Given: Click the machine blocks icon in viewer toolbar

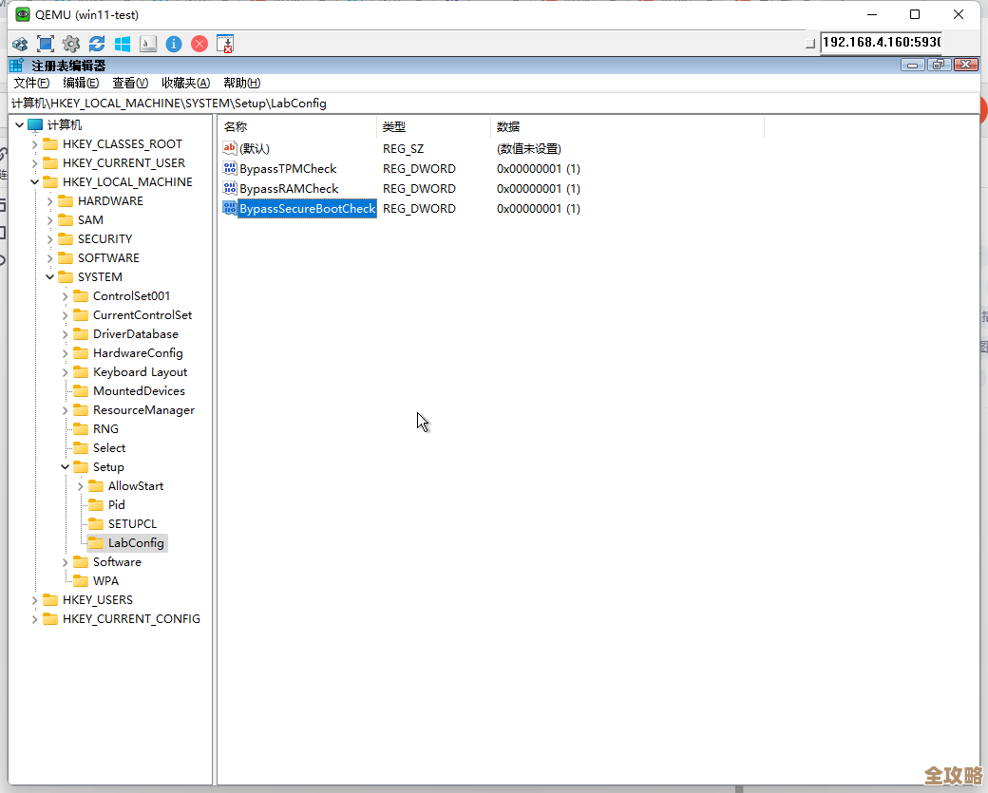Looking at the screenshot, I should click(20, 44).
